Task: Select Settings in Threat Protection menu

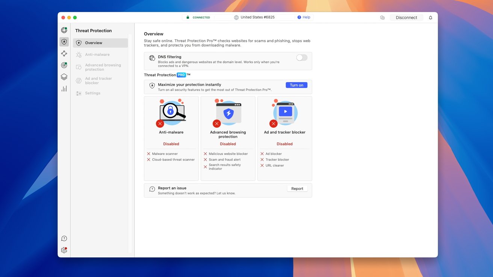Action: (100, 93)
